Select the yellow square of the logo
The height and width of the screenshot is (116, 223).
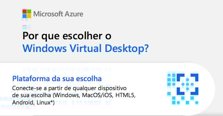coord(29,16)
